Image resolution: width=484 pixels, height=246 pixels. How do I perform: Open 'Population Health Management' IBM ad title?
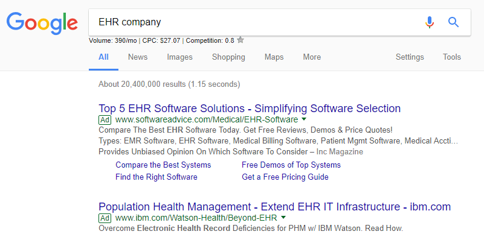pos(275,207)
